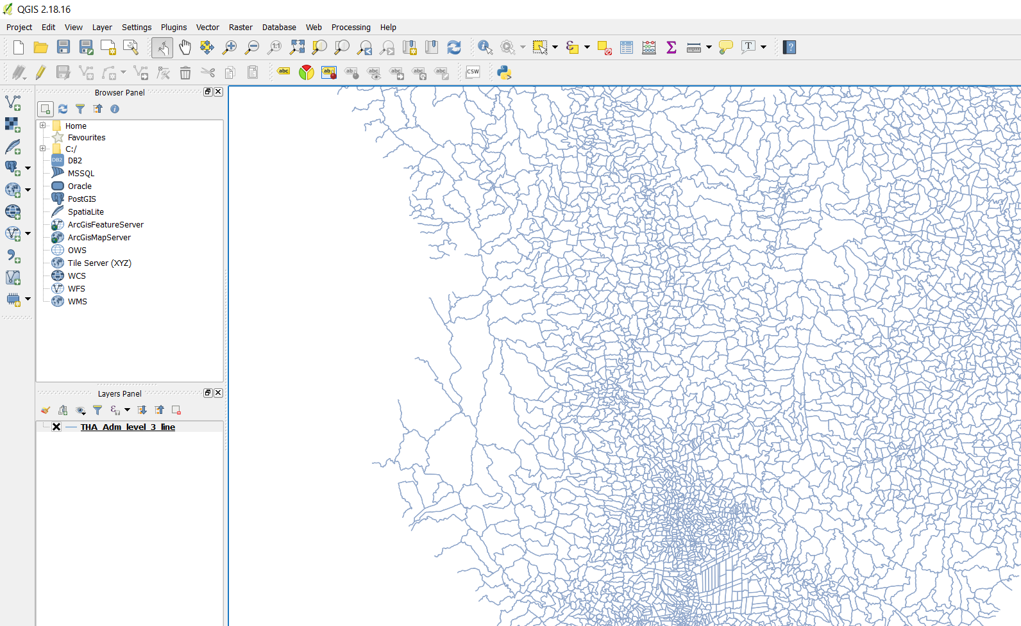This screenshot has width=1021, height=626.
Task: Add vector layer from side toolbar
Action: (x=13, y=103)
